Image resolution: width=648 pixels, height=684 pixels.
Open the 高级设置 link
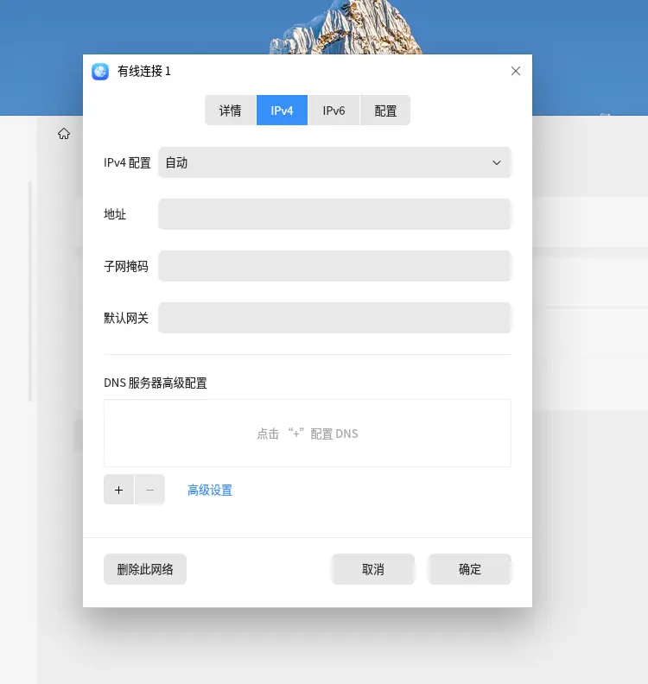coord(210,490)
